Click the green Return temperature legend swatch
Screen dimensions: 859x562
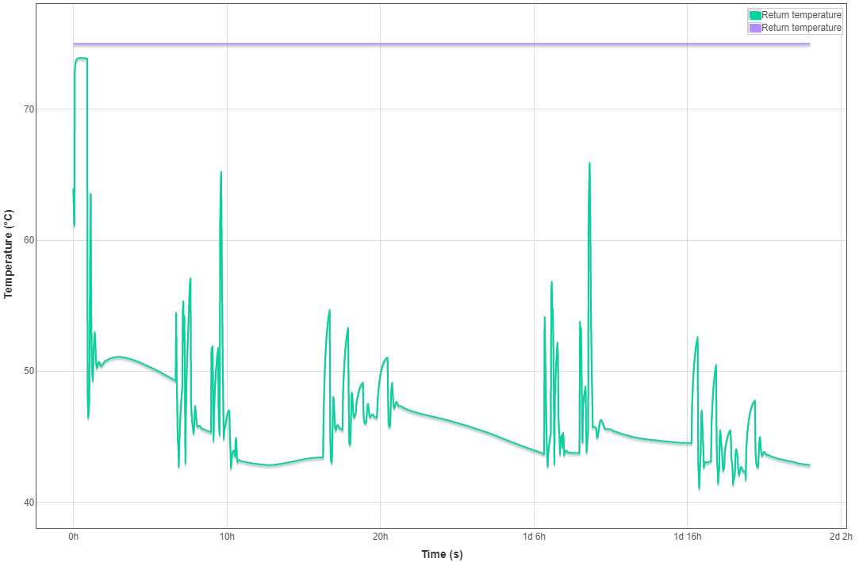click(x=755, y=15)
